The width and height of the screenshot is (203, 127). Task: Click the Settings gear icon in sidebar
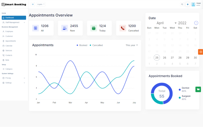tap(3, 83)
